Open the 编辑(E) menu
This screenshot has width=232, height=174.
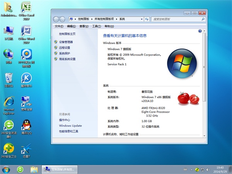click(x=71, y=26)
